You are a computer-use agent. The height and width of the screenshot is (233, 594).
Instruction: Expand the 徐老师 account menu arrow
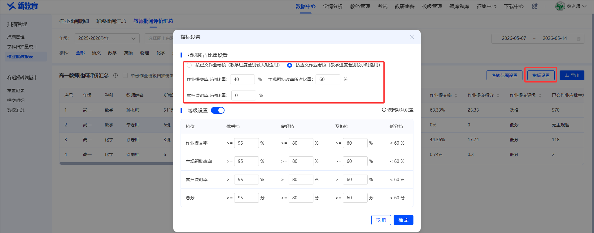tap(584, 6)
